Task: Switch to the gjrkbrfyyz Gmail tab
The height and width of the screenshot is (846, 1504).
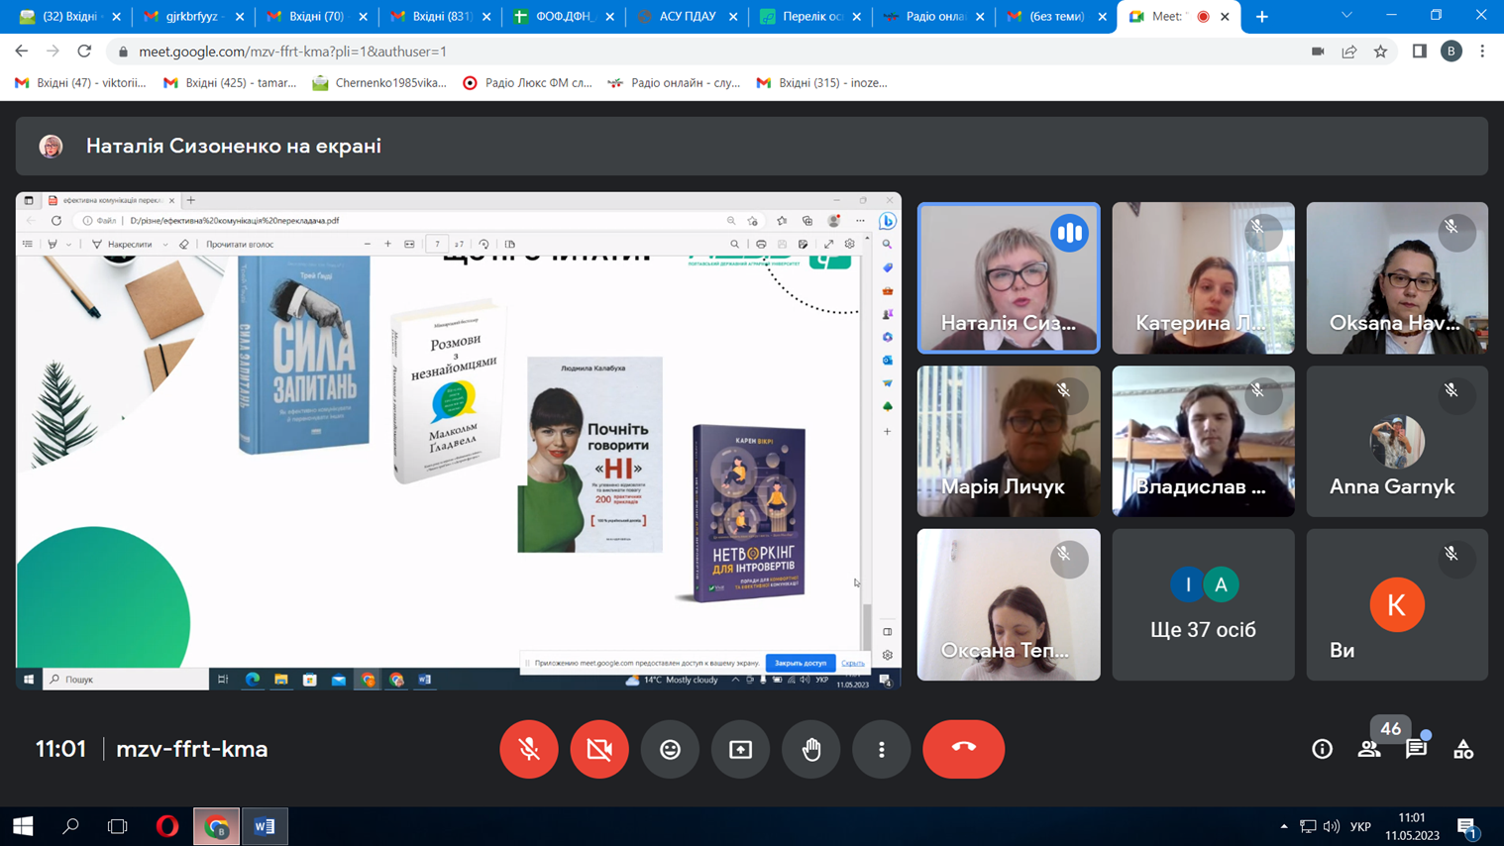Action: point(193,17)
